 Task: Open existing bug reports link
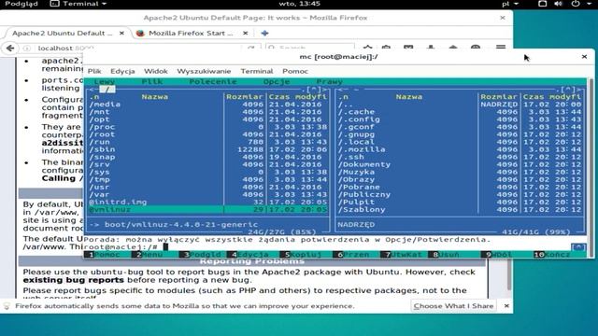[73, 280]
